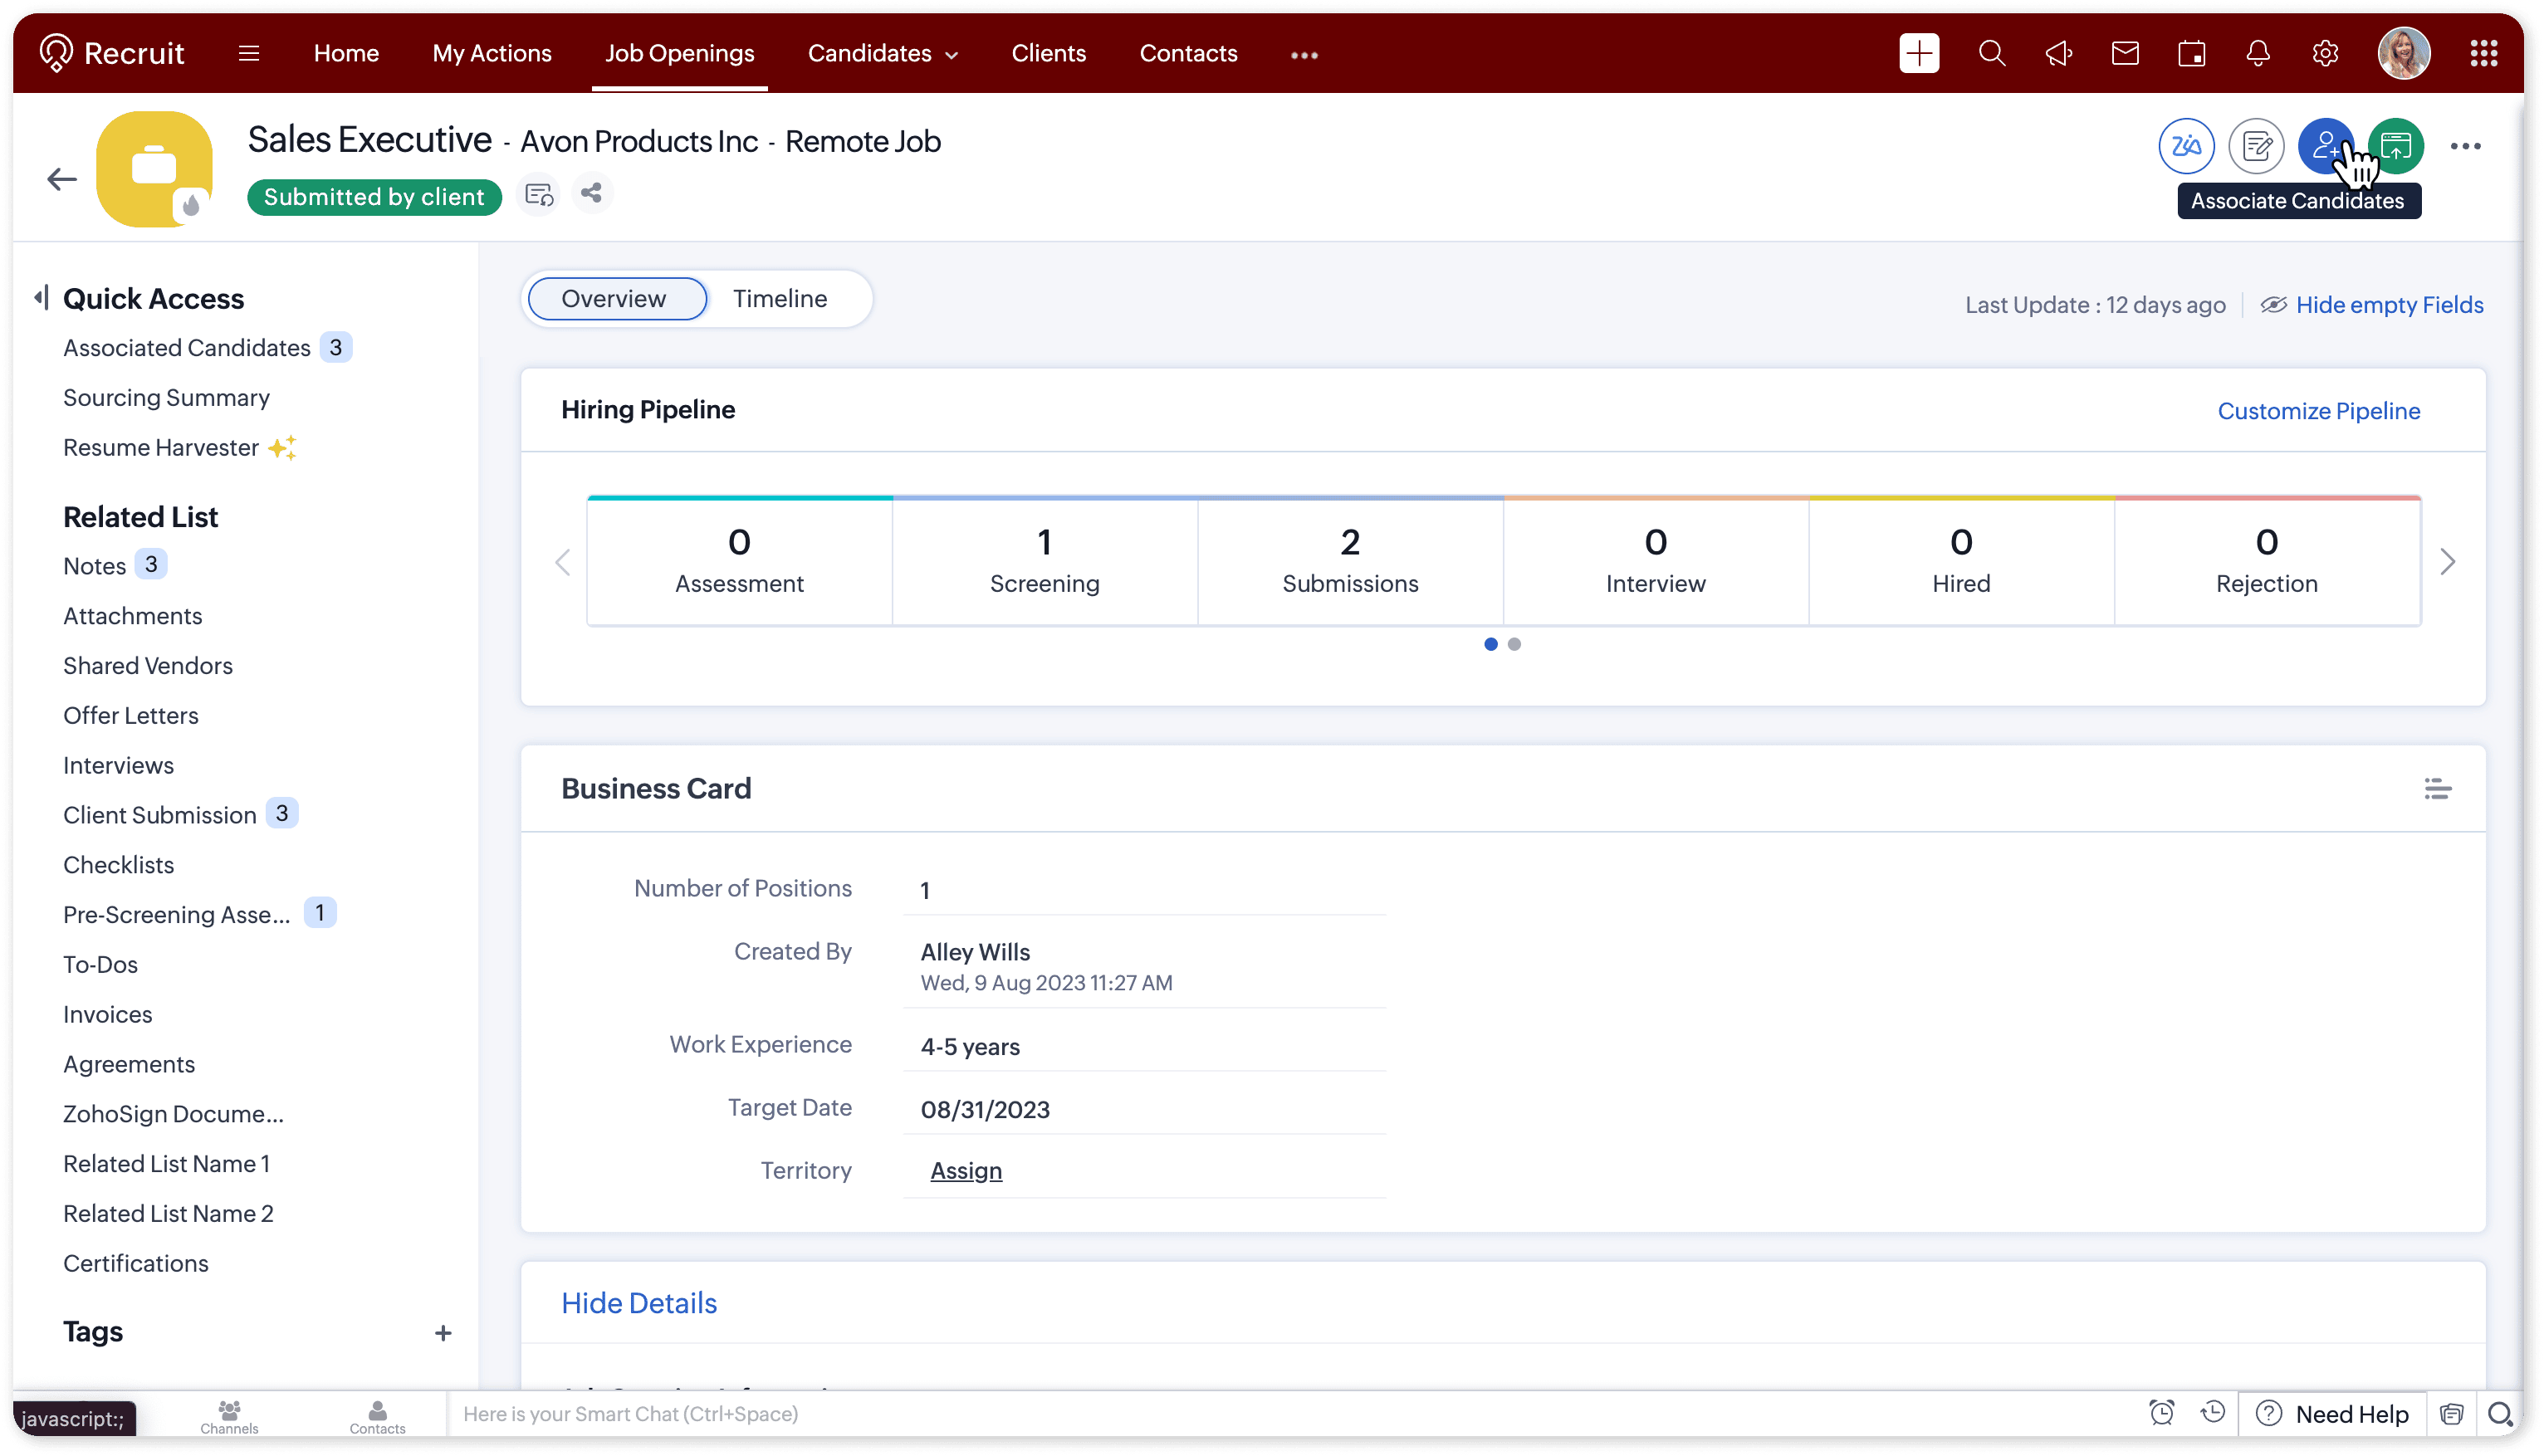Click the Assign territory link
Image resolution: width=2544 pixels, height=1456 pixels.
pyautogui.click(x=965, y=1170)
